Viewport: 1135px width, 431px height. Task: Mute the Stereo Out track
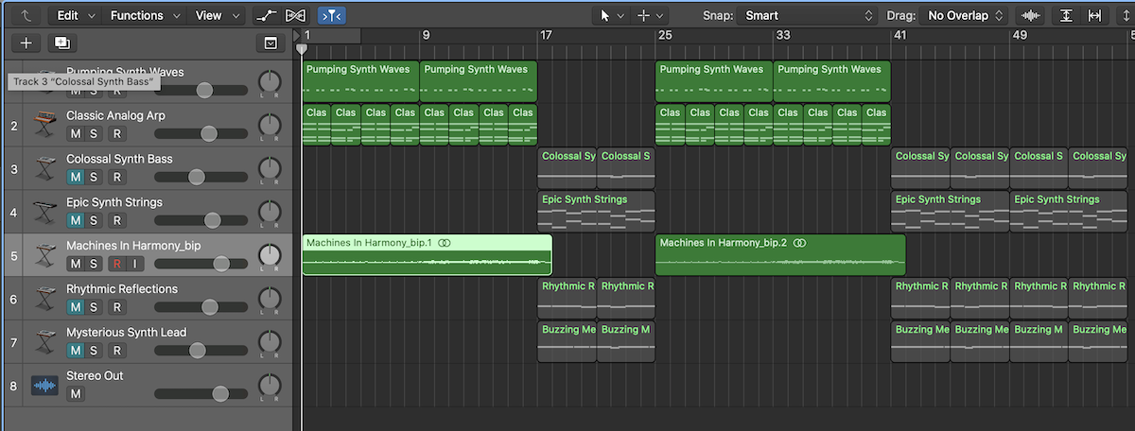75,394
